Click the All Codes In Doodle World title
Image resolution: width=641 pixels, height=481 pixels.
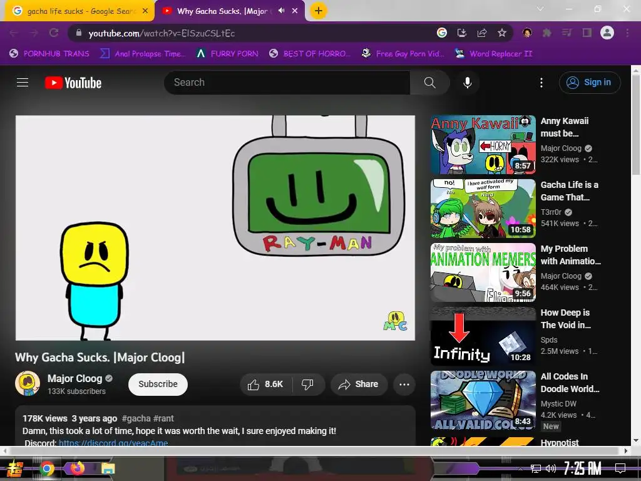570,383
